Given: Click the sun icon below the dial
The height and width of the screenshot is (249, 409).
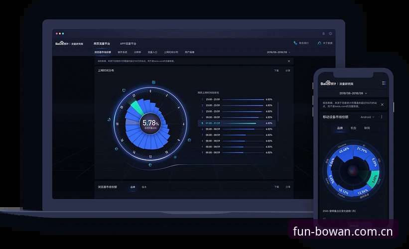Looking at the screenshot, I should [x=175, y=157].
